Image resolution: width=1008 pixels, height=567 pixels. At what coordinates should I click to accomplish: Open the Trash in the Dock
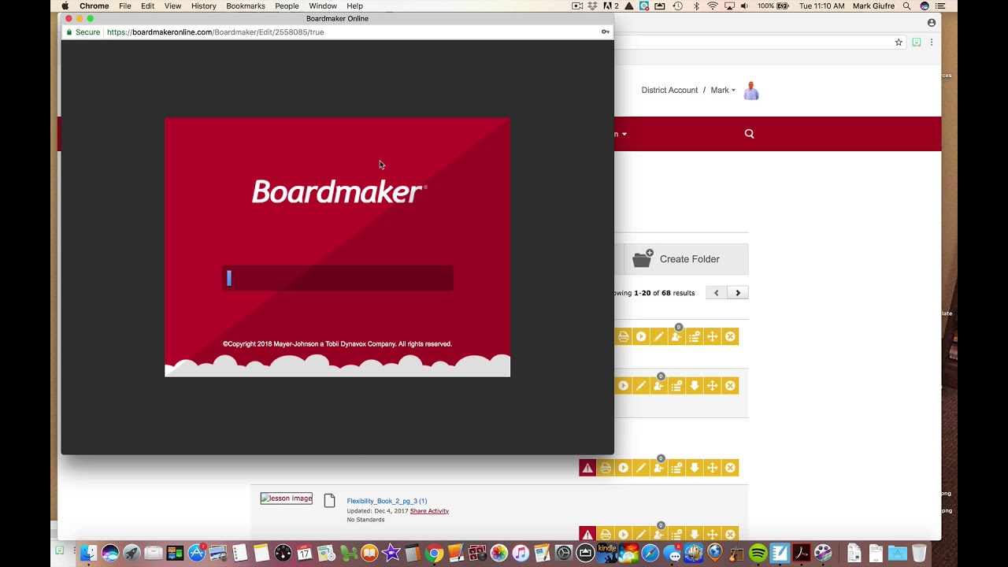[919, 554]
